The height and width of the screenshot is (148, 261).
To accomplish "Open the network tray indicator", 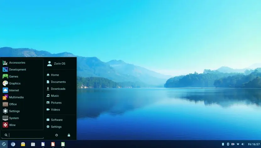I will pyautogui.click(x=238, y=144).
